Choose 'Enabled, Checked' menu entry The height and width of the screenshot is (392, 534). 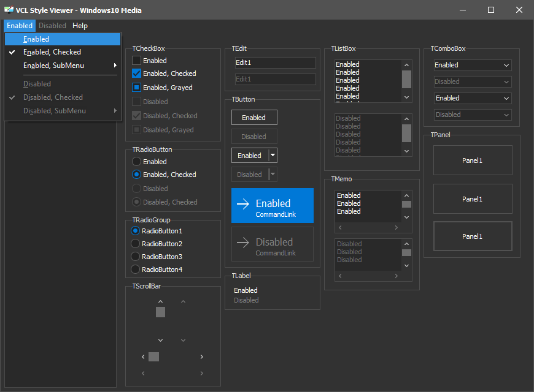(63, 52)
